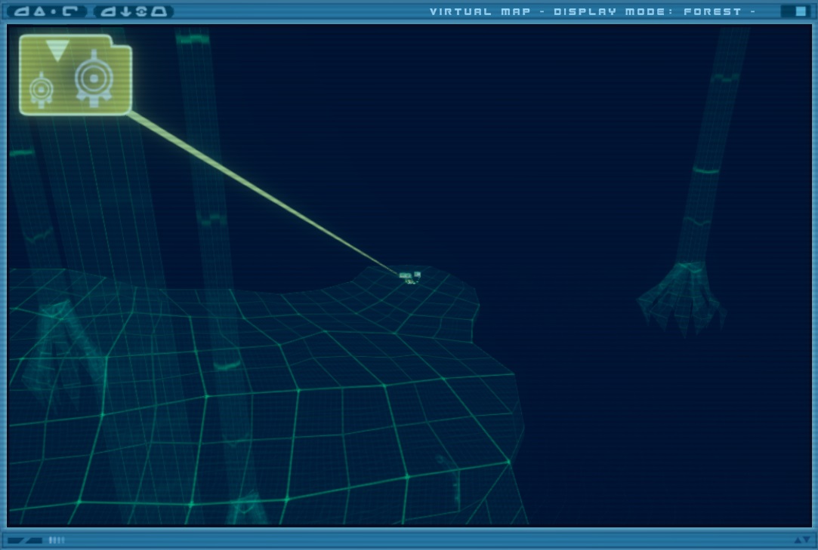Click the vertical bars indicator in the bottom bar
Viewport: 818px width, 550px height.
pos(57,540)
